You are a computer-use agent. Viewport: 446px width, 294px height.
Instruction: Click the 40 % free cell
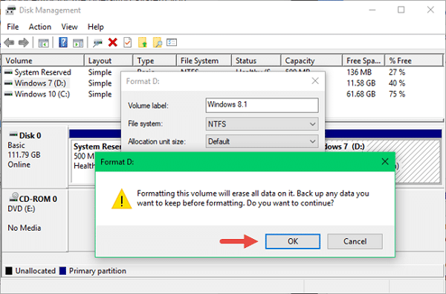click(x=397, y=83)
